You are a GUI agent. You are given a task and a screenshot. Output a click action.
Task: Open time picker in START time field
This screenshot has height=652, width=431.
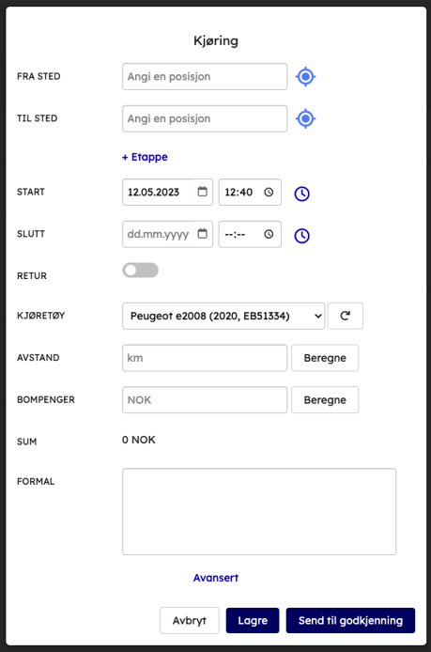[269, 192]
